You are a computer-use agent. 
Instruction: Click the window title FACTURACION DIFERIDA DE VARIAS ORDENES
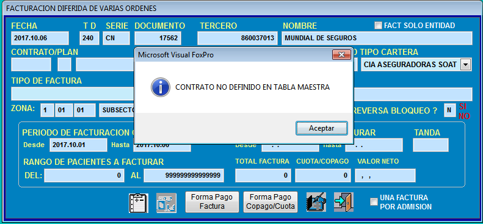pos(81,9)
